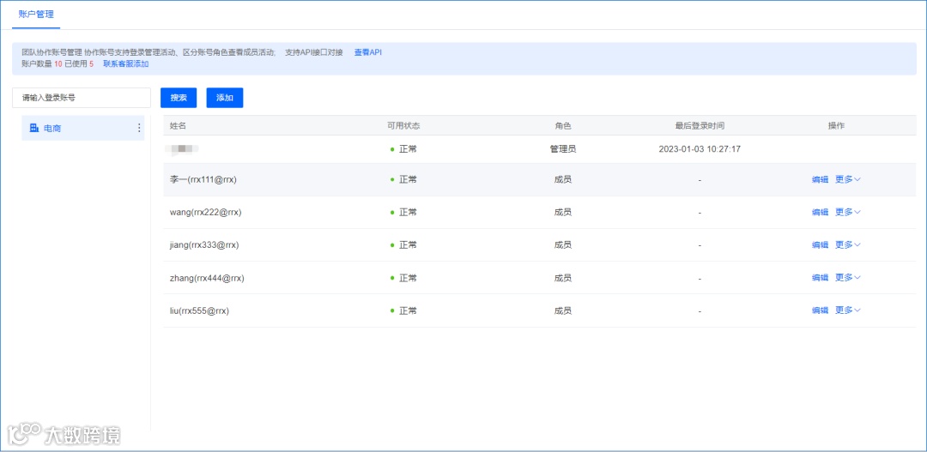Click the 最后登录时间 column header

(x=700, y=126)
